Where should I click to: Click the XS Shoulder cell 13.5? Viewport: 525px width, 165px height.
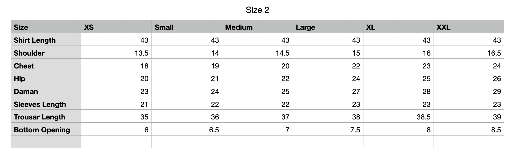(x=116, y=52)
